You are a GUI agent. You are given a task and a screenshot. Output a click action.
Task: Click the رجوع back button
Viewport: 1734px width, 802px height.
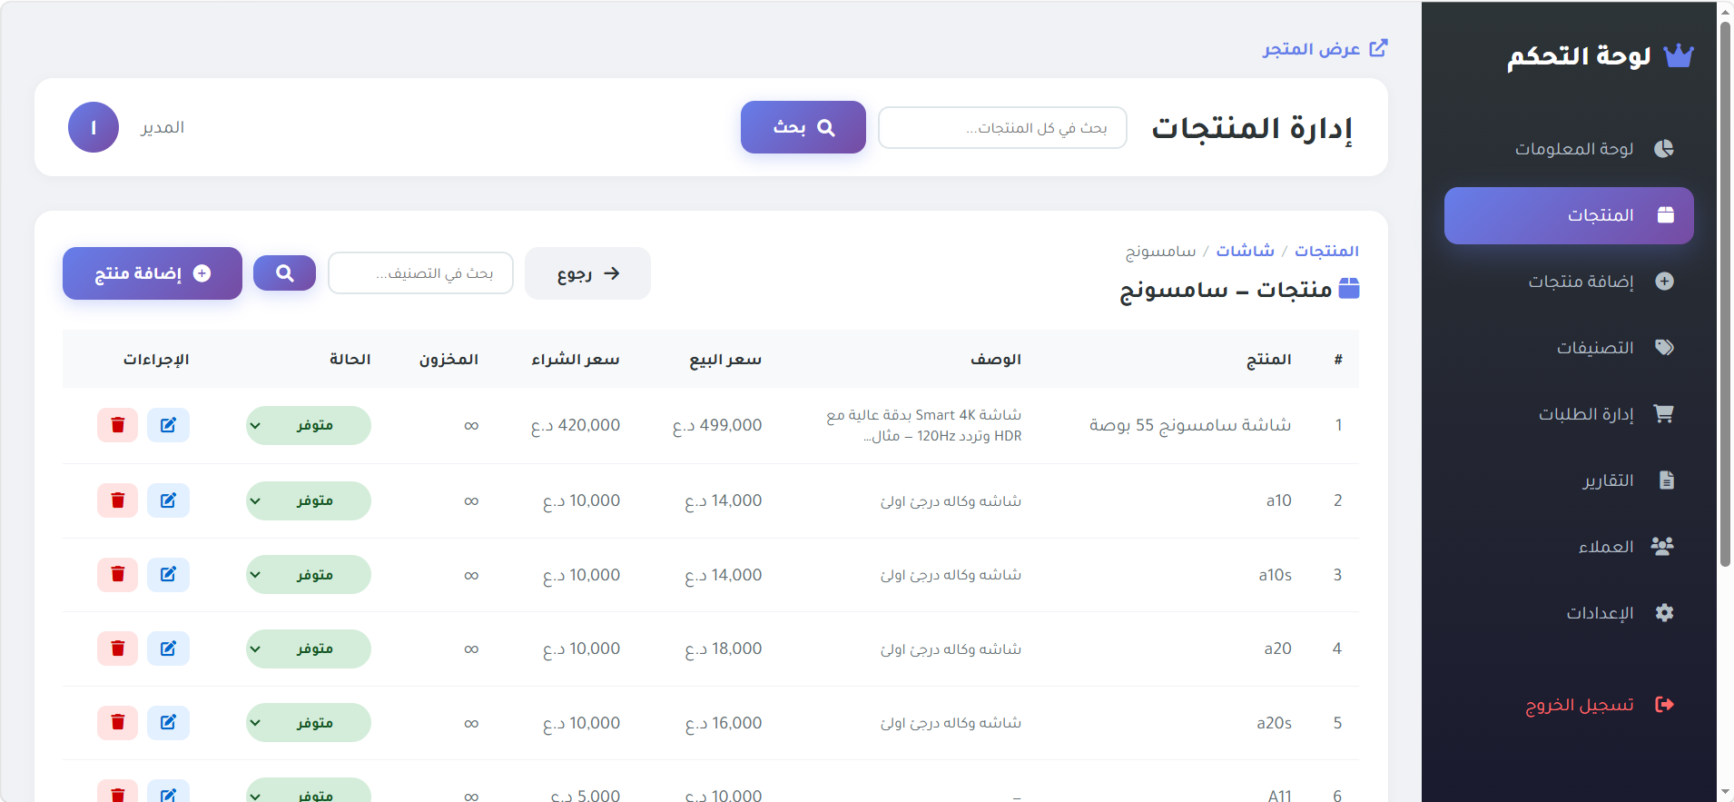point(587,273)
